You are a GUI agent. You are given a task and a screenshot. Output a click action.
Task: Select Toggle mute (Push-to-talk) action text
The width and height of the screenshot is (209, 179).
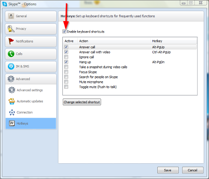click(98, 87)
